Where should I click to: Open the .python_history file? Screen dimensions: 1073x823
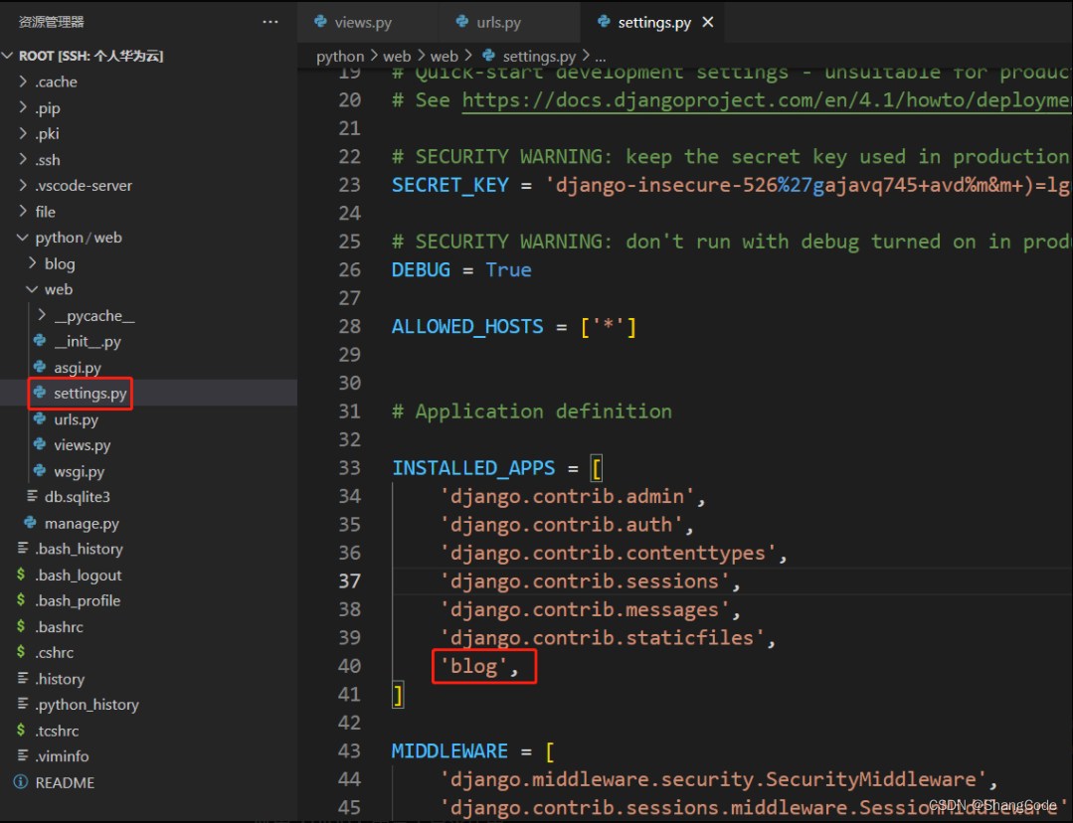(89, 704)
